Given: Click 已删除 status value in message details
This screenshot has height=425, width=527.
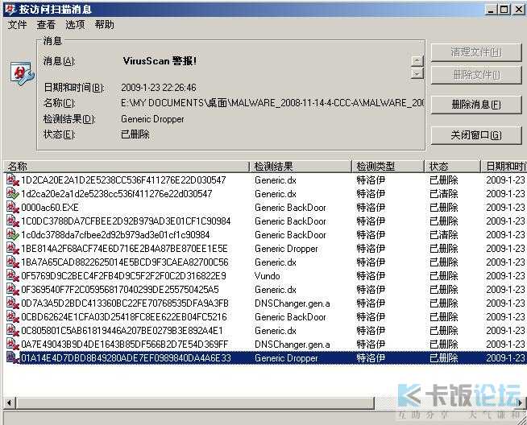Looking at the screenshot, I should click(135, 134).
